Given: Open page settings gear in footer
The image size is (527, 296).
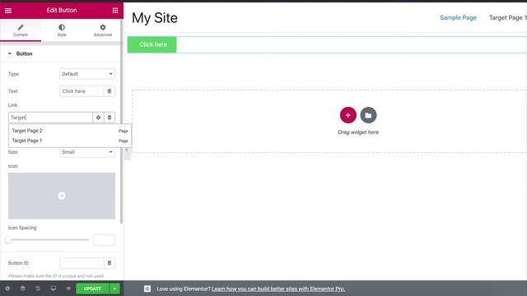Looking at the screenshot, I should click(7, 289).
